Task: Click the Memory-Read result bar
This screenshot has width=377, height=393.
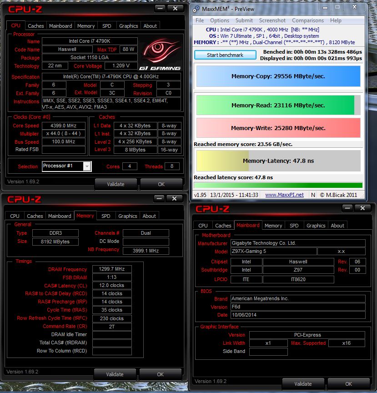Action: coord(278,105)
